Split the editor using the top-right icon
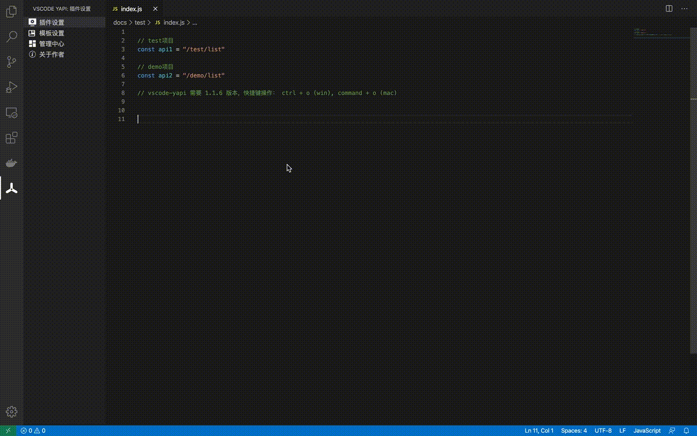Image resolution: width=697 pixels, height=436 pixels. coord(669,9)
